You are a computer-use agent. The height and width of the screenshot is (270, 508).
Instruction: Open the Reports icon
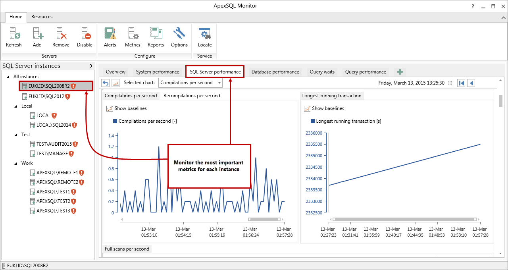pos(156,34)
